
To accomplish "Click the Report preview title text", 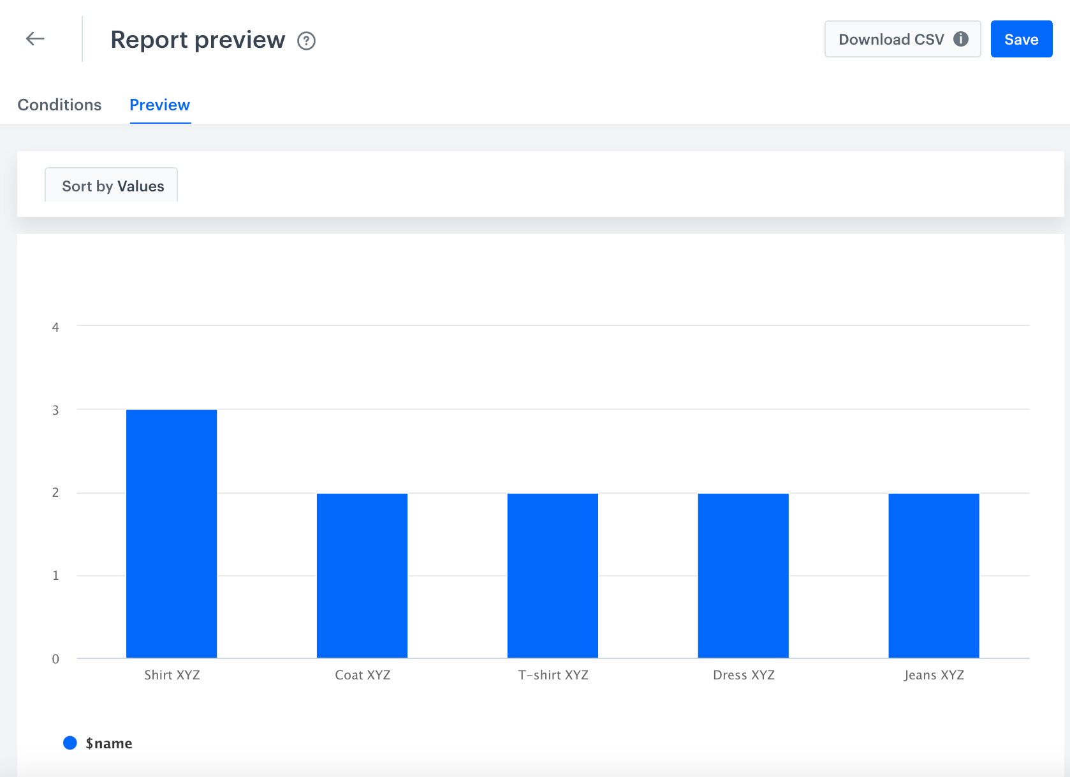I will (198, 40).
